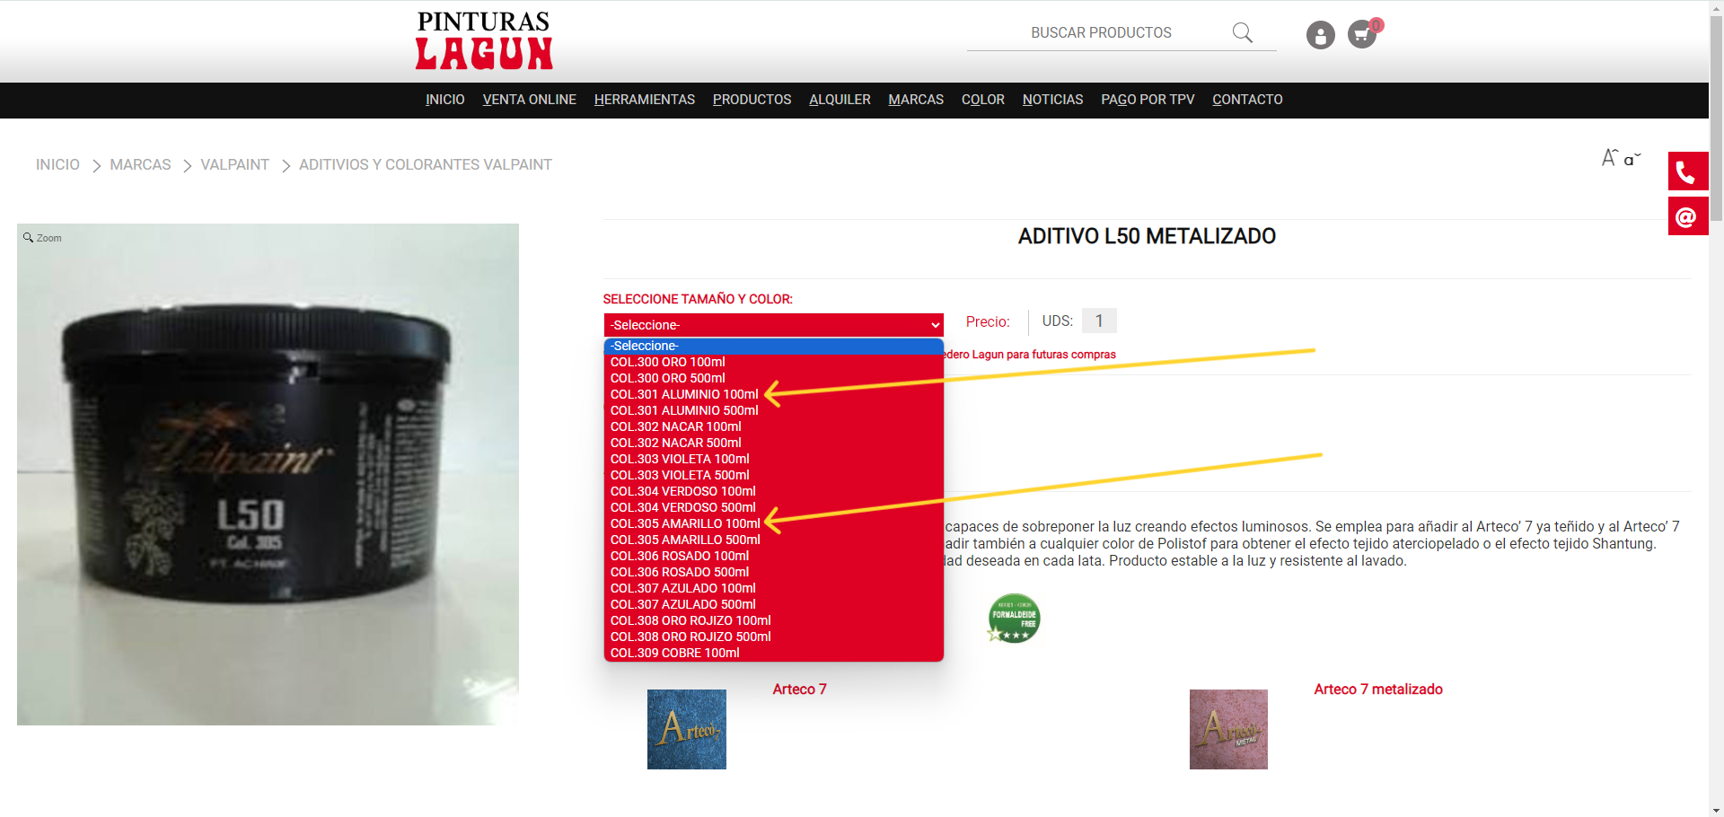Screen dimensions: 1724x817
Task: Click the red phone contact icon
Action: tap(1687, 171)
